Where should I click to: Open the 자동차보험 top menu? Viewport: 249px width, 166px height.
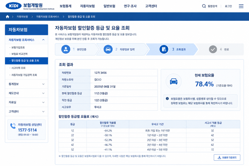[x=87, y=6]
